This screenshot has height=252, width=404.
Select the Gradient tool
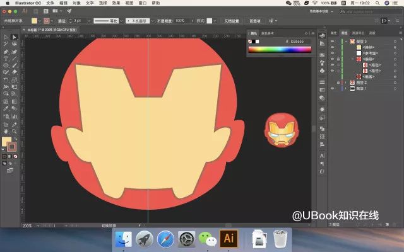[x=15, y=101]
